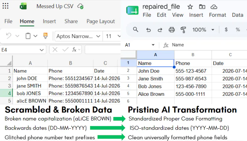Viewport: 247px width, 141px height.
Task: Select the cell '555-000-1111' in Sheets
Action: click(x=193, y=94)
